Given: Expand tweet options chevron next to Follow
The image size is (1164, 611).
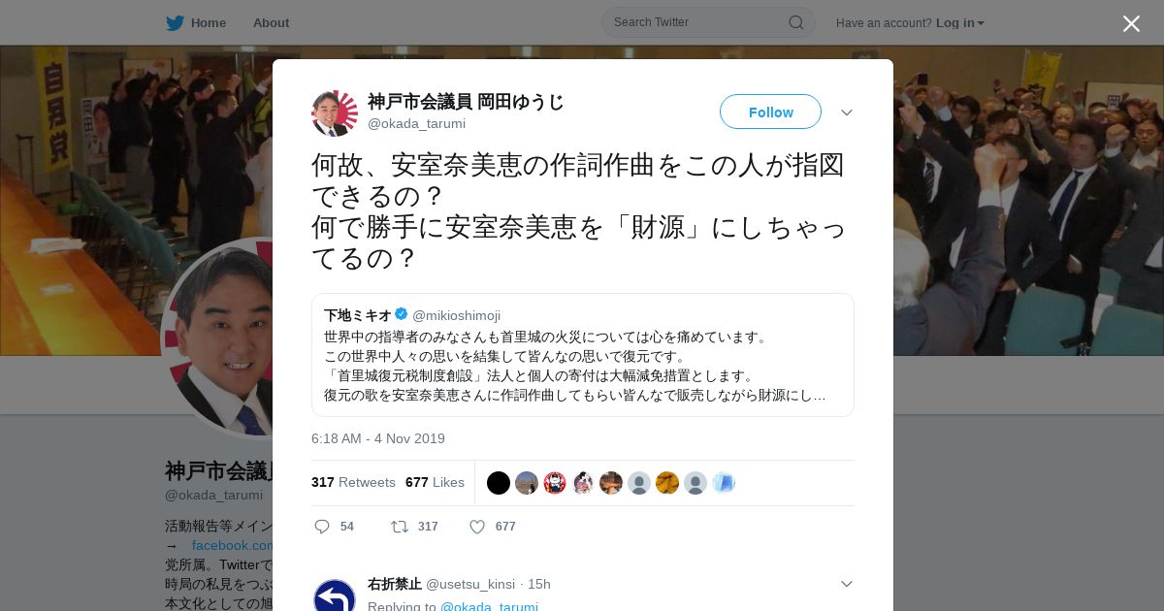Looking at the screenshot, I should [x=847, y=113].
